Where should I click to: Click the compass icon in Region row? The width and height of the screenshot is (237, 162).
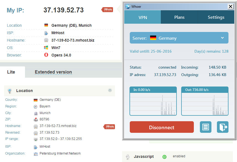[35, 107]
